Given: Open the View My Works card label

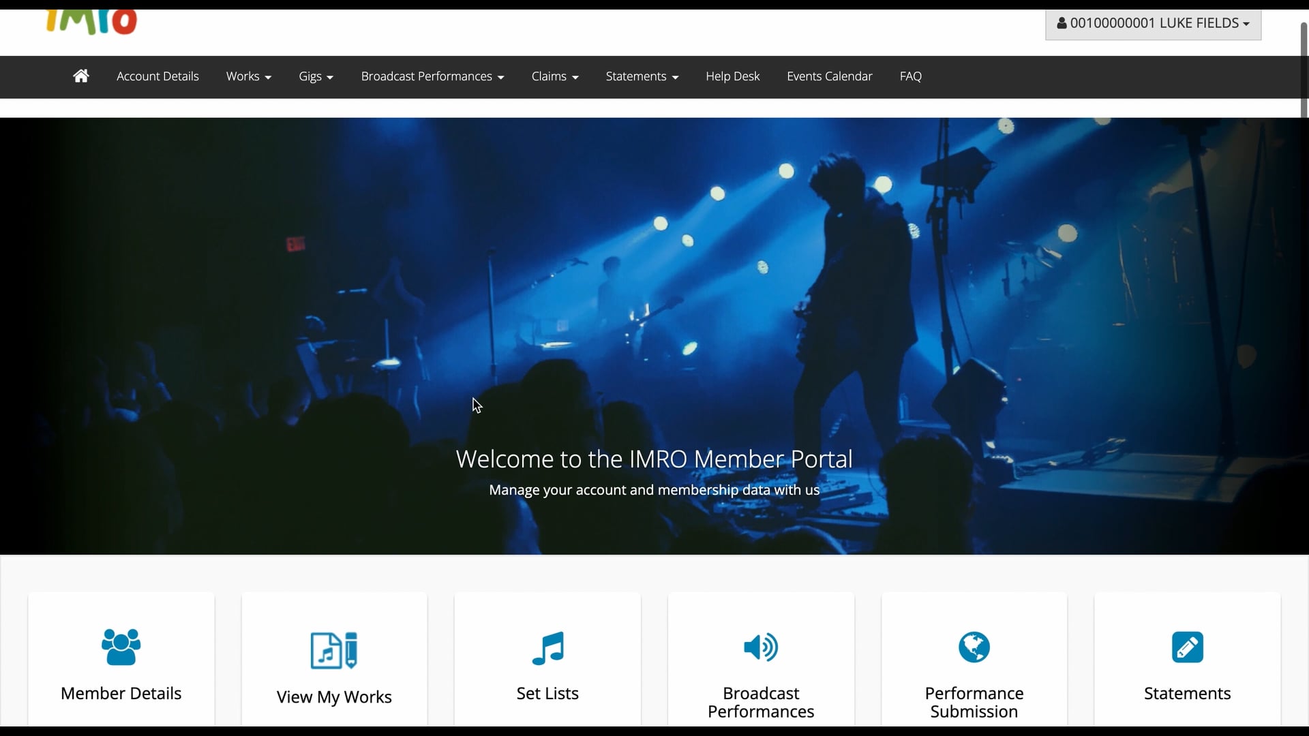Looking at the screenshot, I should (x=334, y=696).
